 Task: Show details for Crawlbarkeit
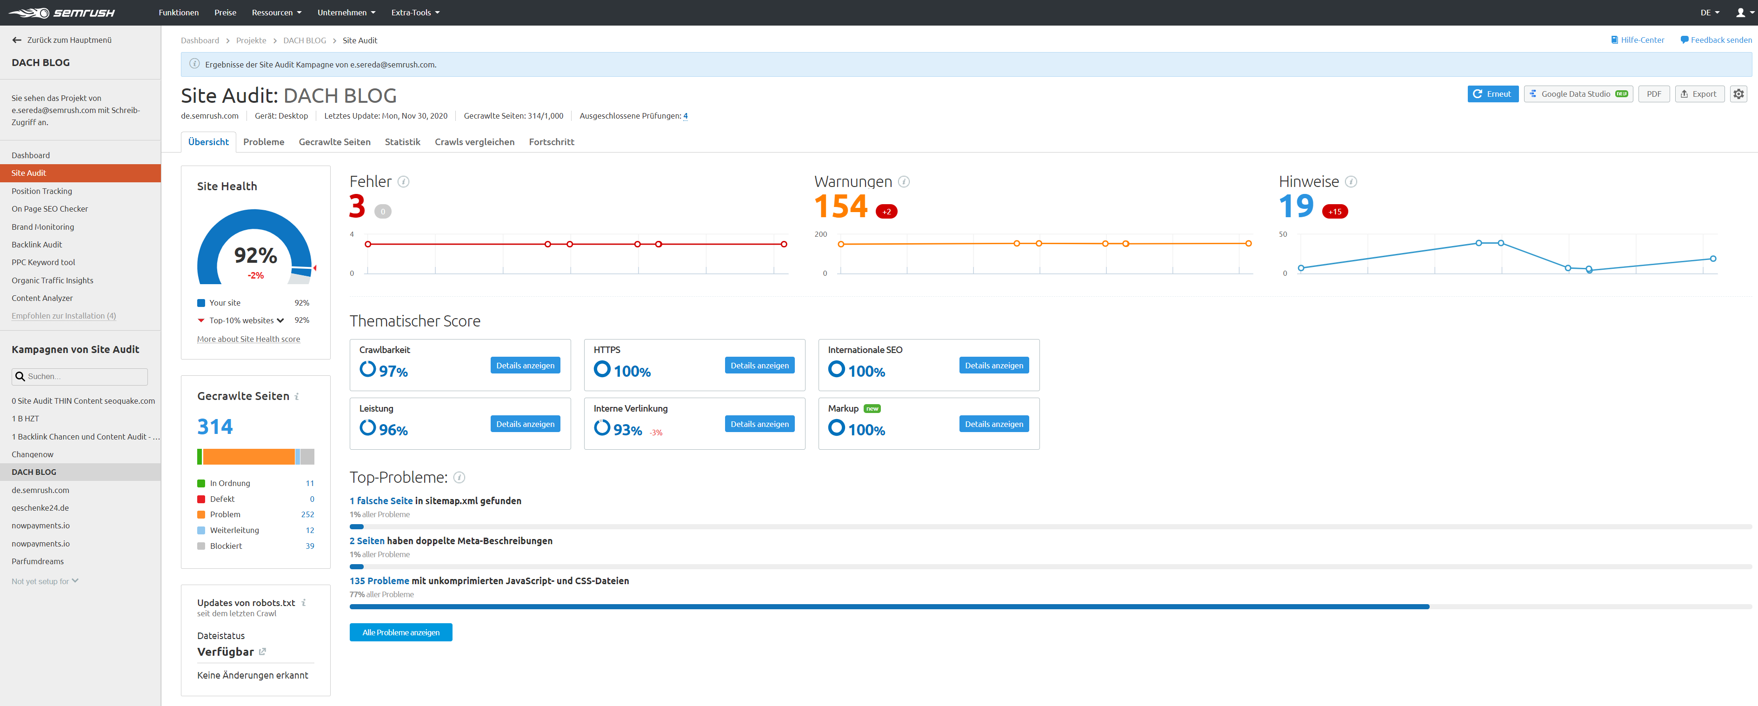pyautogui.click(x=525, y=366)
